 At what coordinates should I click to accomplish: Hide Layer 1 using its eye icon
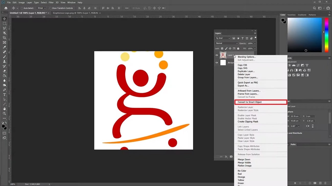click(217, 55)
